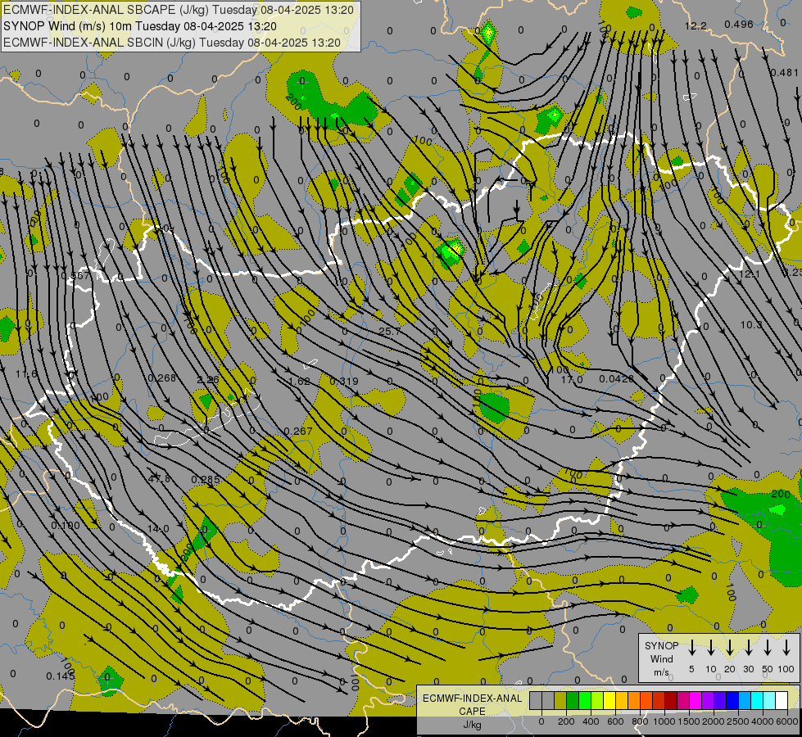802x737 pixels.
Task: Click the 4000 tick label in CAPE legend
Action: click(762, 721)
